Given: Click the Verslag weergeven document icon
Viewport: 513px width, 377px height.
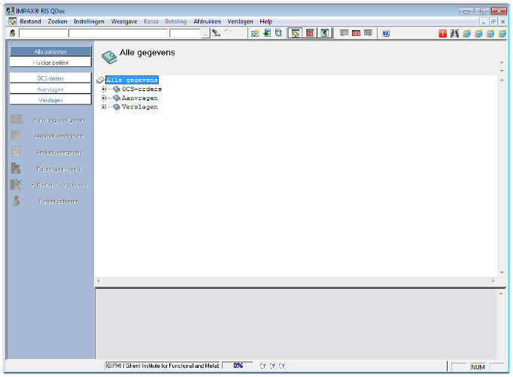Looking at the screenshot, I should pos(17,152).
